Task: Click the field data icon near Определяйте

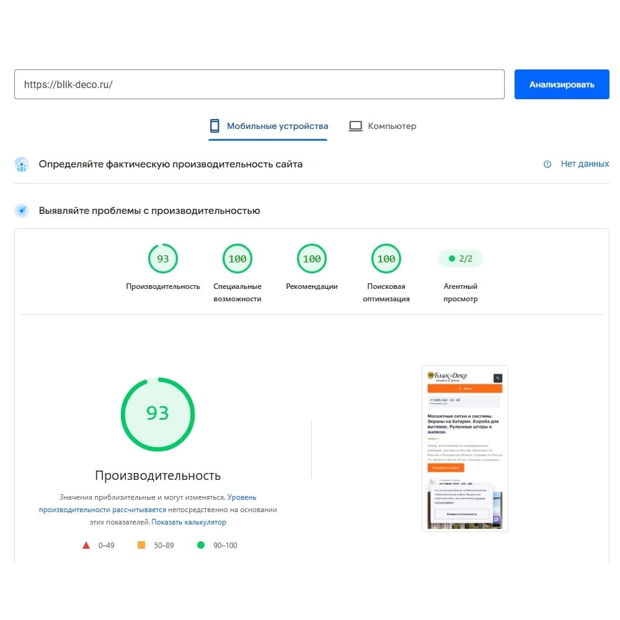Action: (22, 164)
